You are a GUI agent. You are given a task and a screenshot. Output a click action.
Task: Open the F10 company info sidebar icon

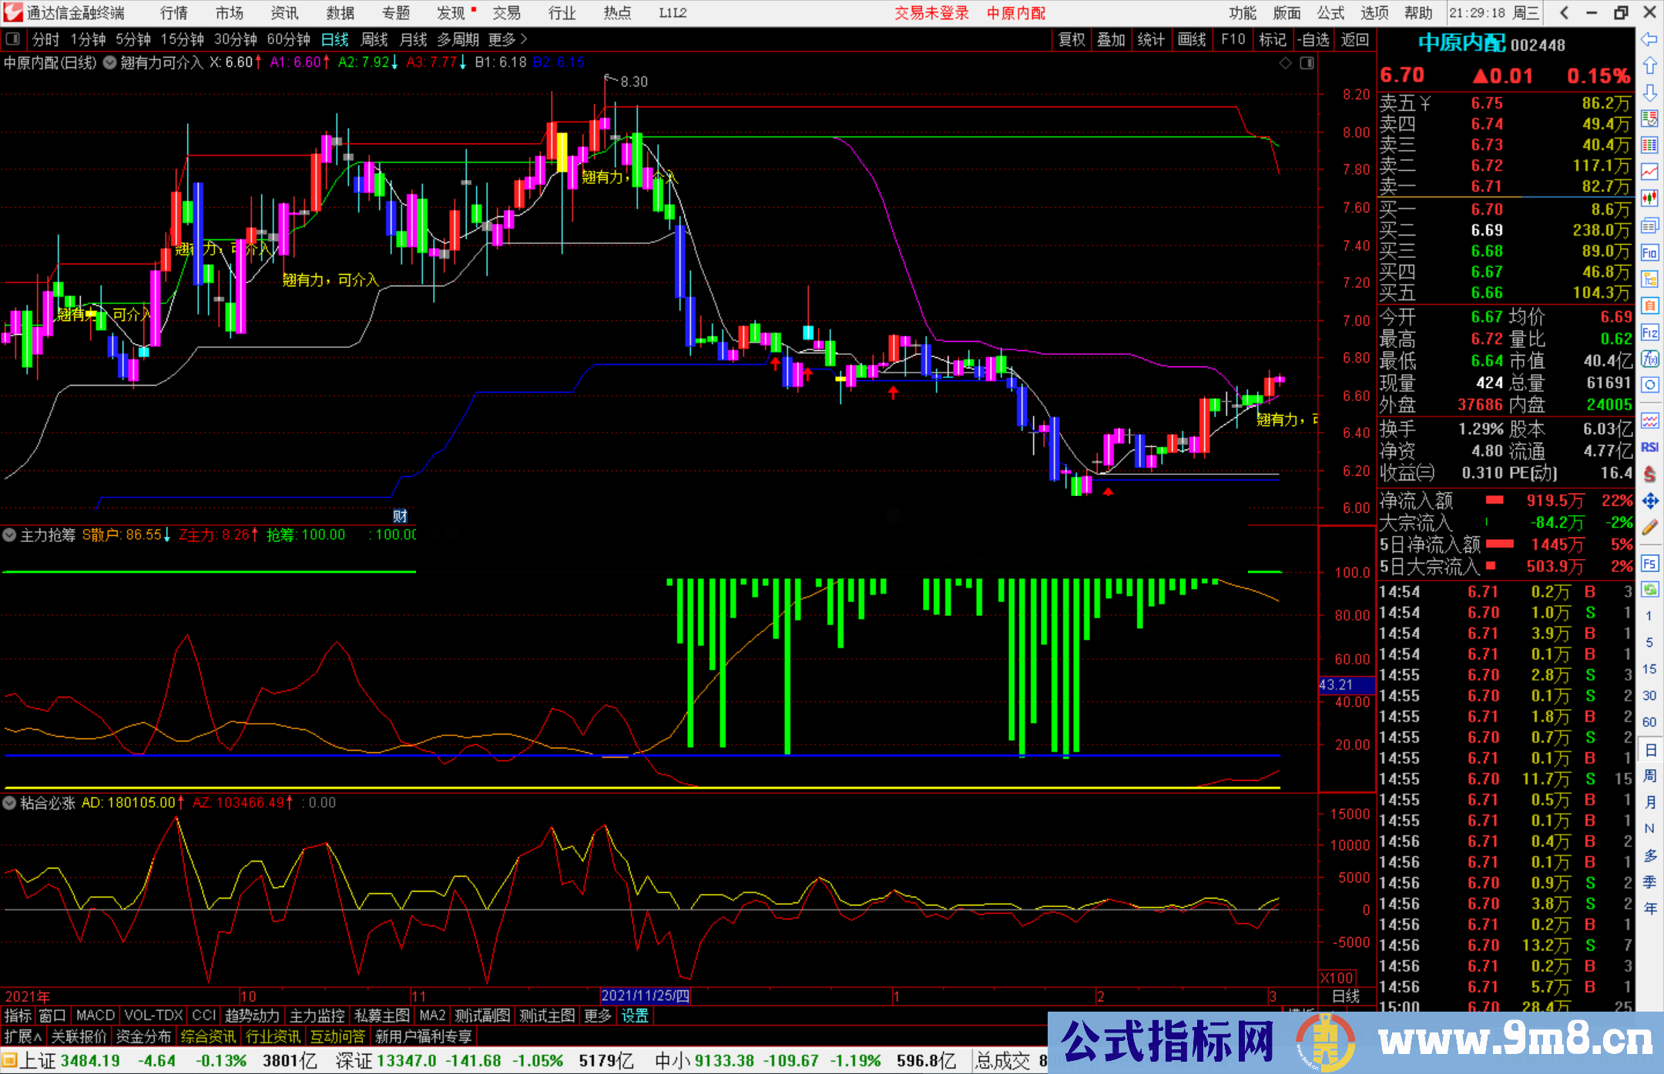[1649, 253]
